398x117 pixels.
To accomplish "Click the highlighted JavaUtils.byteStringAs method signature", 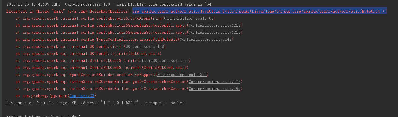I will click(x=259, y=11).
